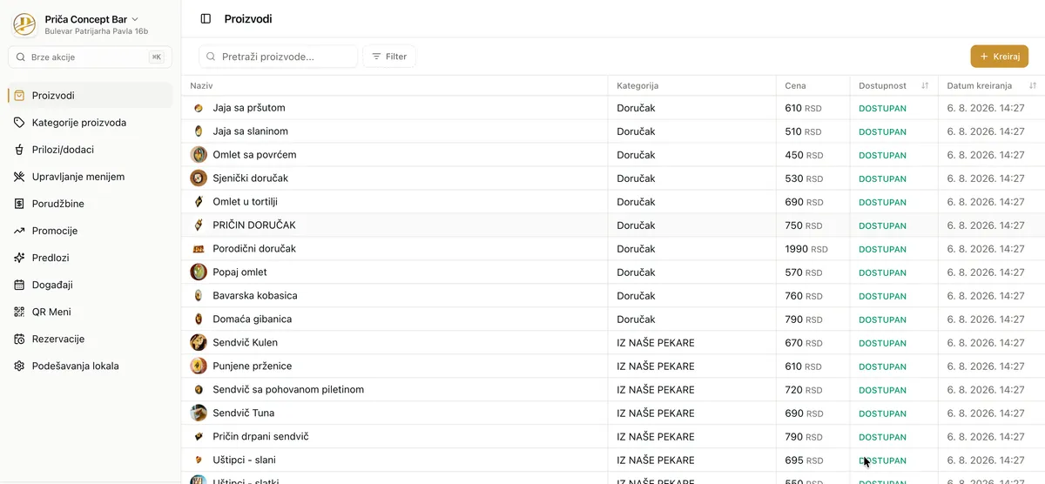Click the Omlet sa povrćem thumbnail

coord(199,155)
